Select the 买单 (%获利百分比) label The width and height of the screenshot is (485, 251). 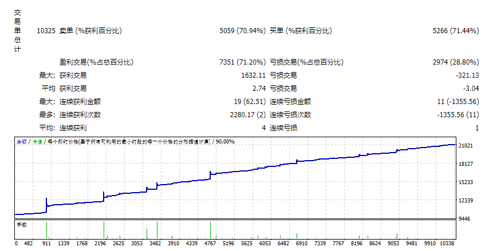(x=301, y=31)
